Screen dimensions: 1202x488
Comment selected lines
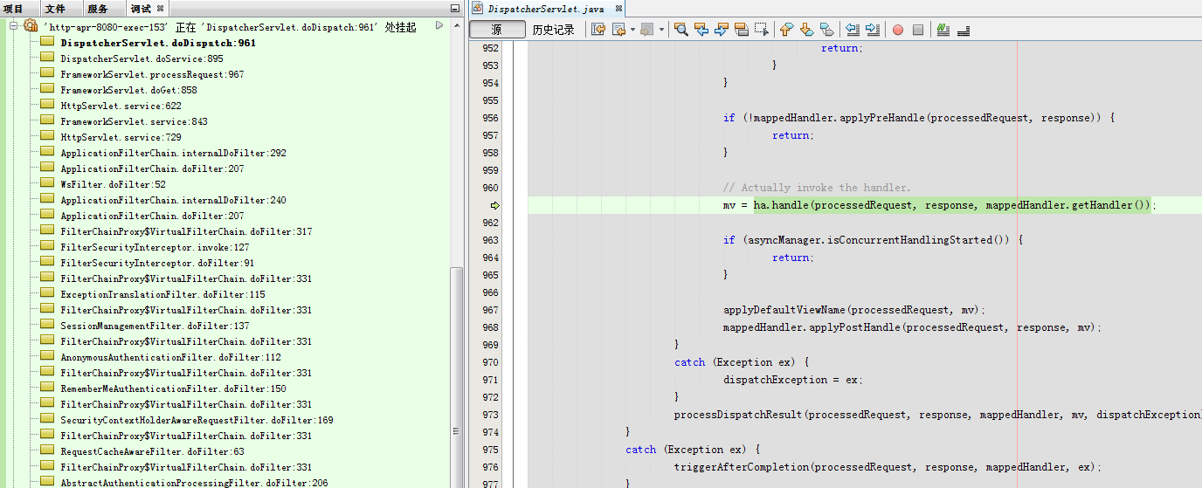coord(943,30)
